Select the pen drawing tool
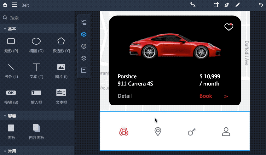The width and height of the screenshot is (266, 155). coord(227,5)
